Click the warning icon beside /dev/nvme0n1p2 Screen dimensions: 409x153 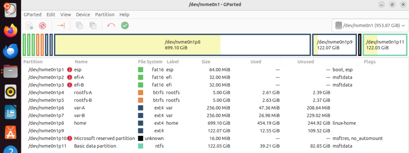[69, 77]
